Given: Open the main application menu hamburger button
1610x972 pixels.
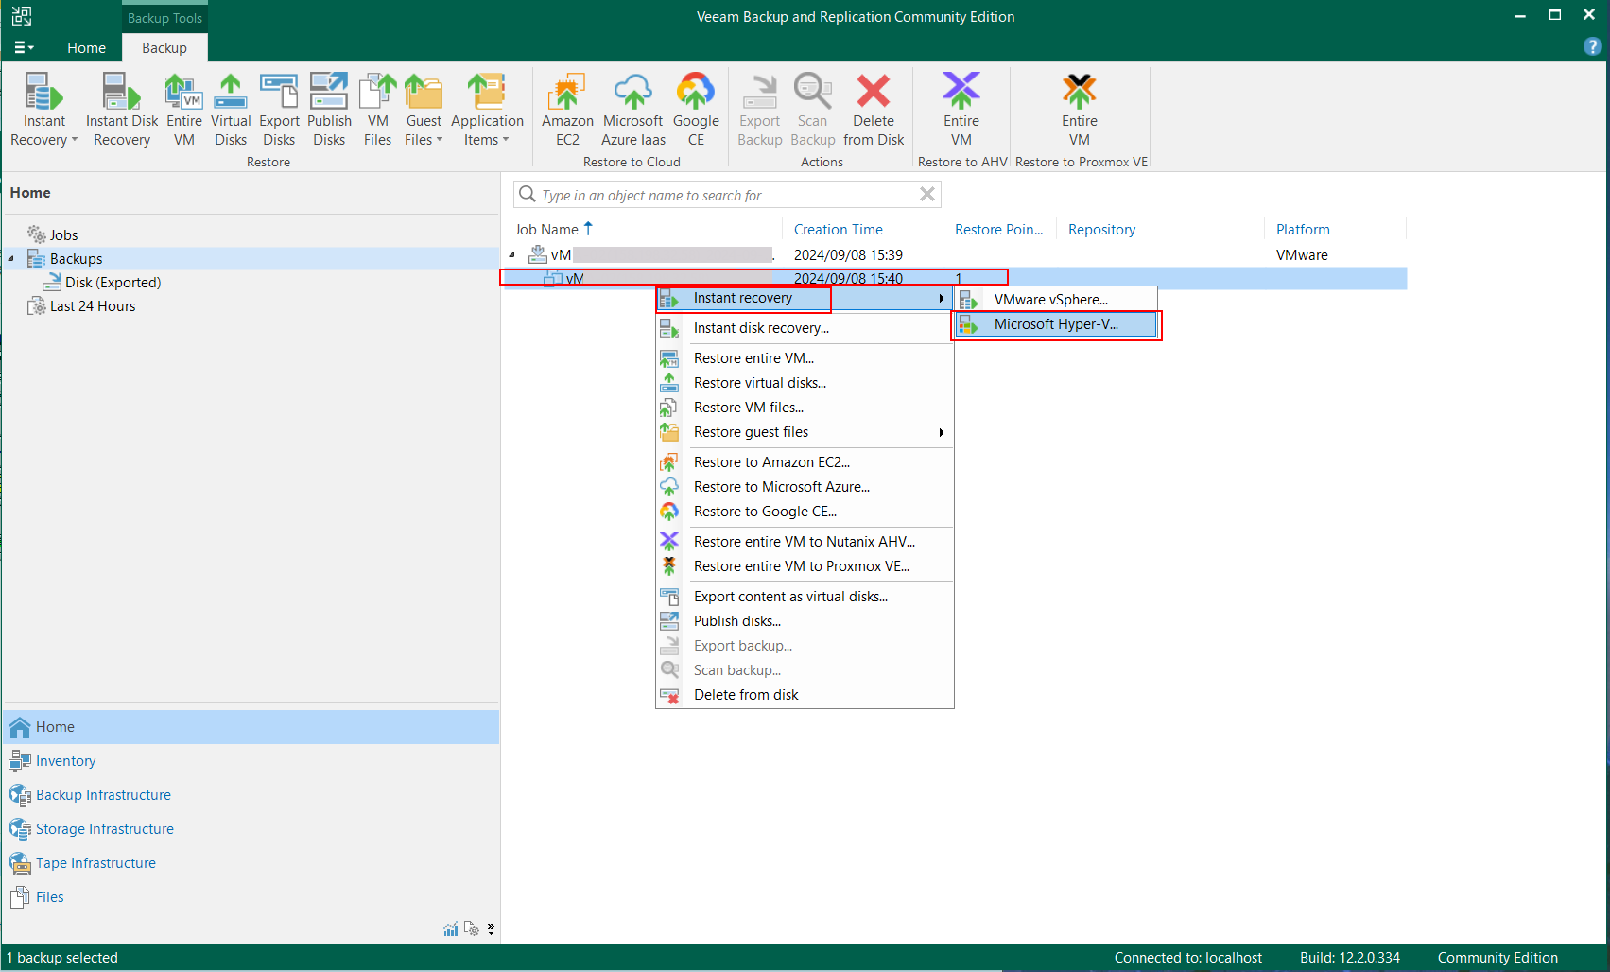Looking at the screenshot, I should pyautogui.click(x=25, y=47).
